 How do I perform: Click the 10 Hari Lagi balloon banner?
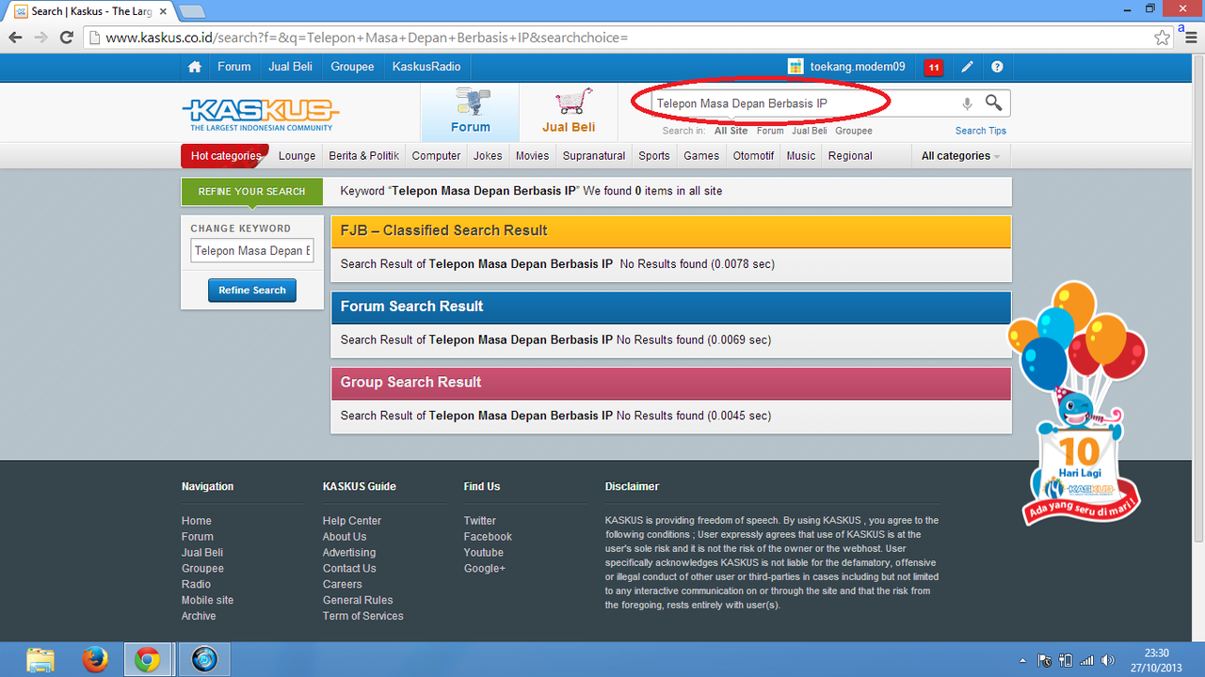(x=1080, y=404)
